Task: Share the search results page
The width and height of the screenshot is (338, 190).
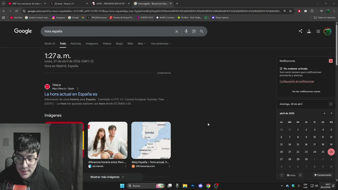Action: (301, 31)
